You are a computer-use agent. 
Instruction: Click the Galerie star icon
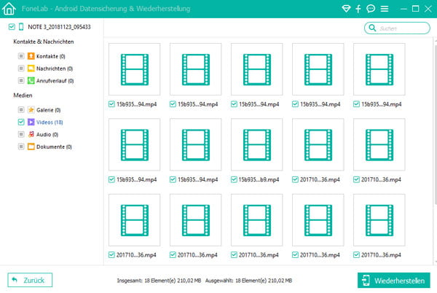31,109
